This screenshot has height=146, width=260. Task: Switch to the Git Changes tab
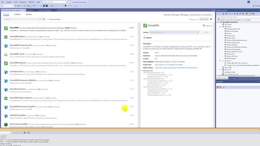point(233,78)
